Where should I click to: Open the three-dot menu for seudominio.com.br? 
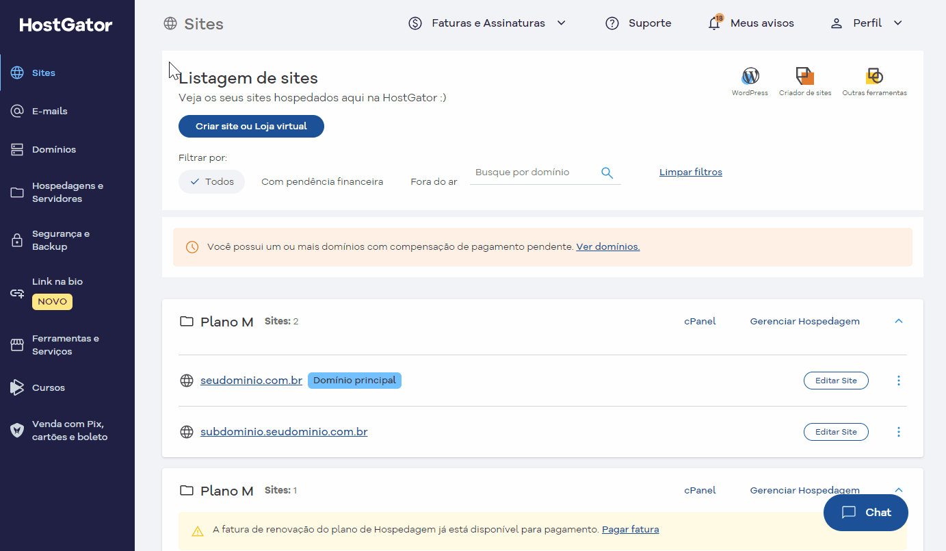(899, 381)
